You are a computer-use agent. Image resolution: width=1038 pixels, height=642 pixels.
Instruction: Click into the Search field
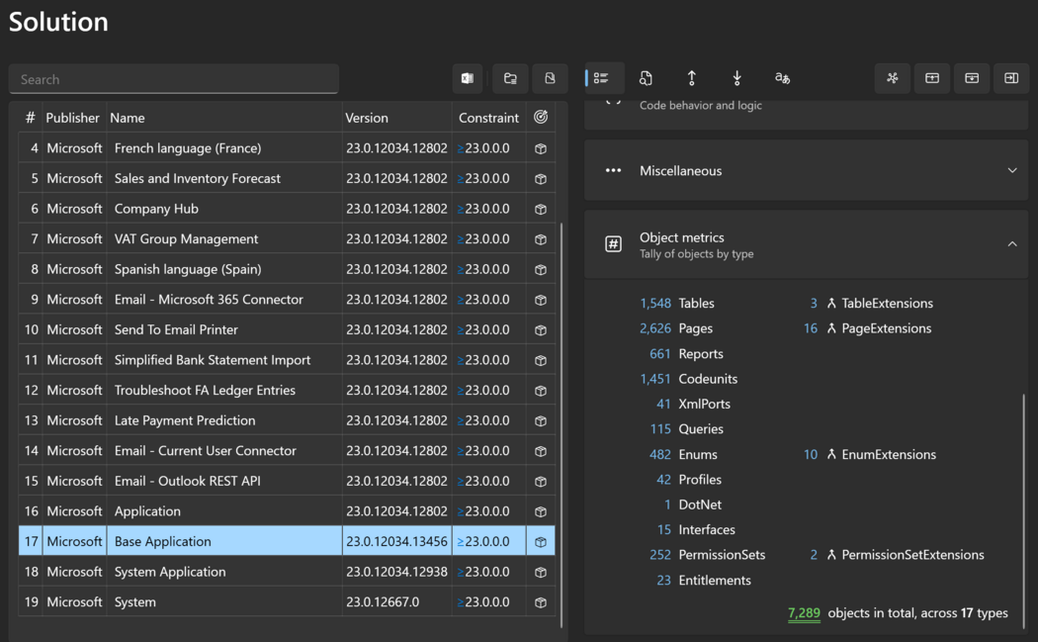[174, 79]
